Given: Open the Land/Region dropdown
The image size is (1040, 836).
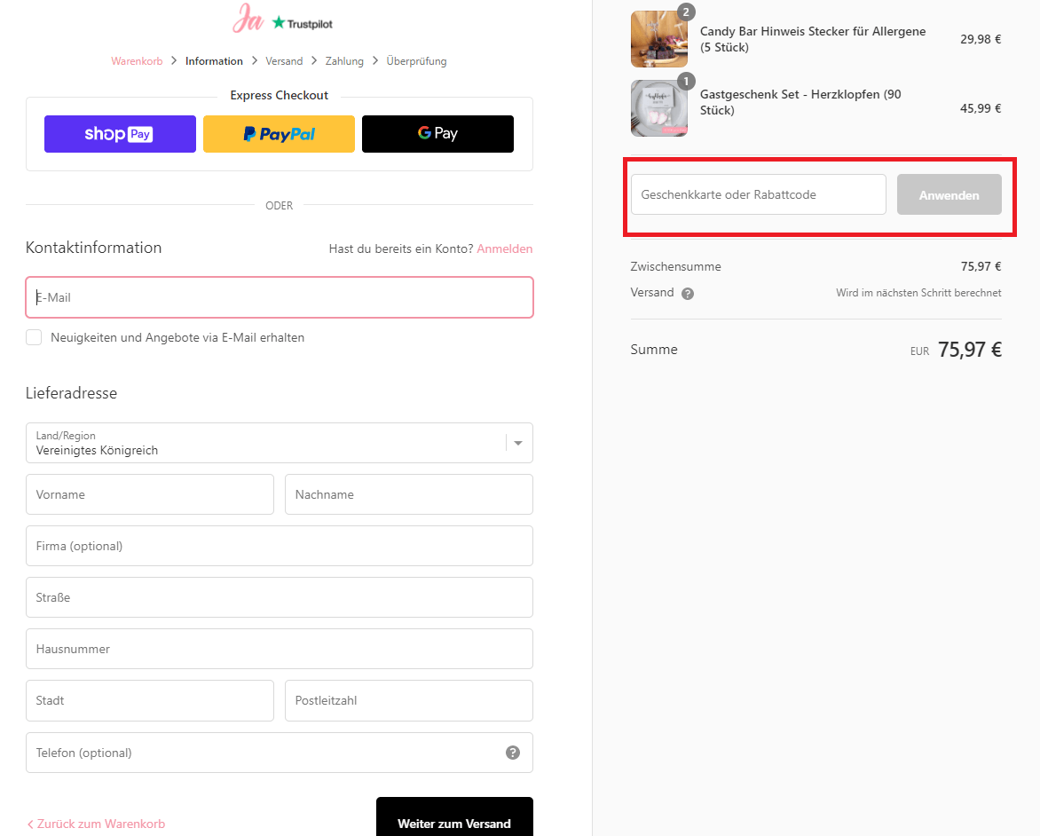Looking at the screenshot, I should 280,443.
